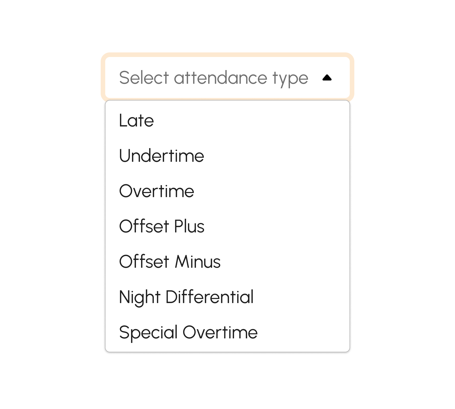Set attendance type to Overtime

pos(157,191)
